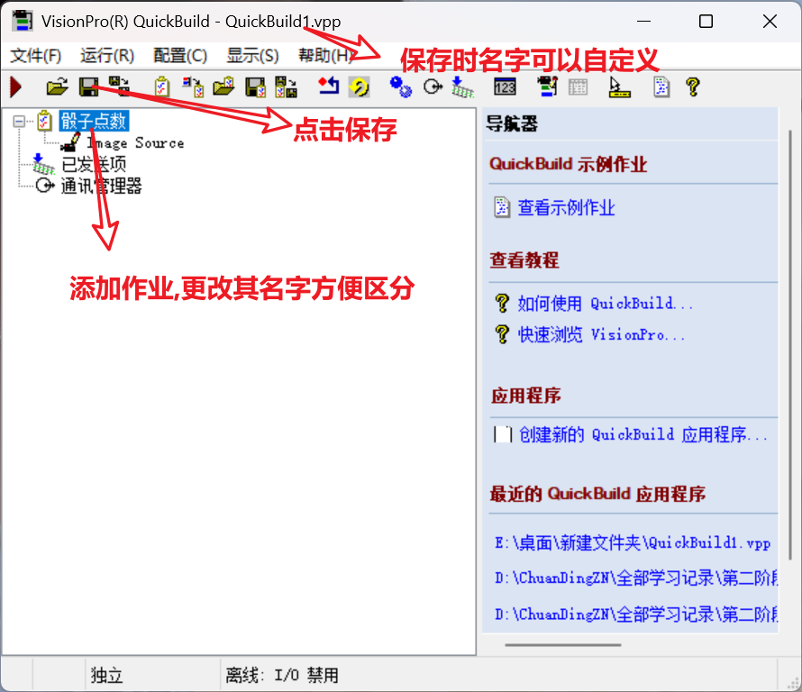802x692 pixels.
Task: Click the ruler and cursor calibration icon
Action: [619, 86]
